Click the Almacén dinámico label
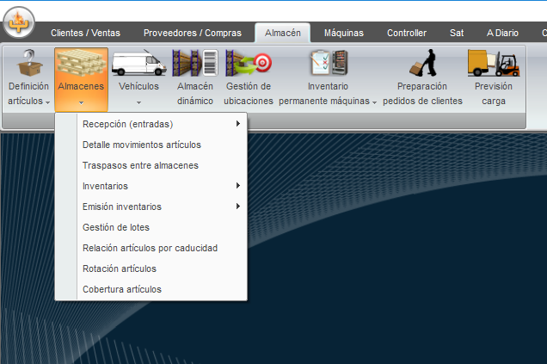Screen dimensions: 547x364 click(x=195, y=94)
